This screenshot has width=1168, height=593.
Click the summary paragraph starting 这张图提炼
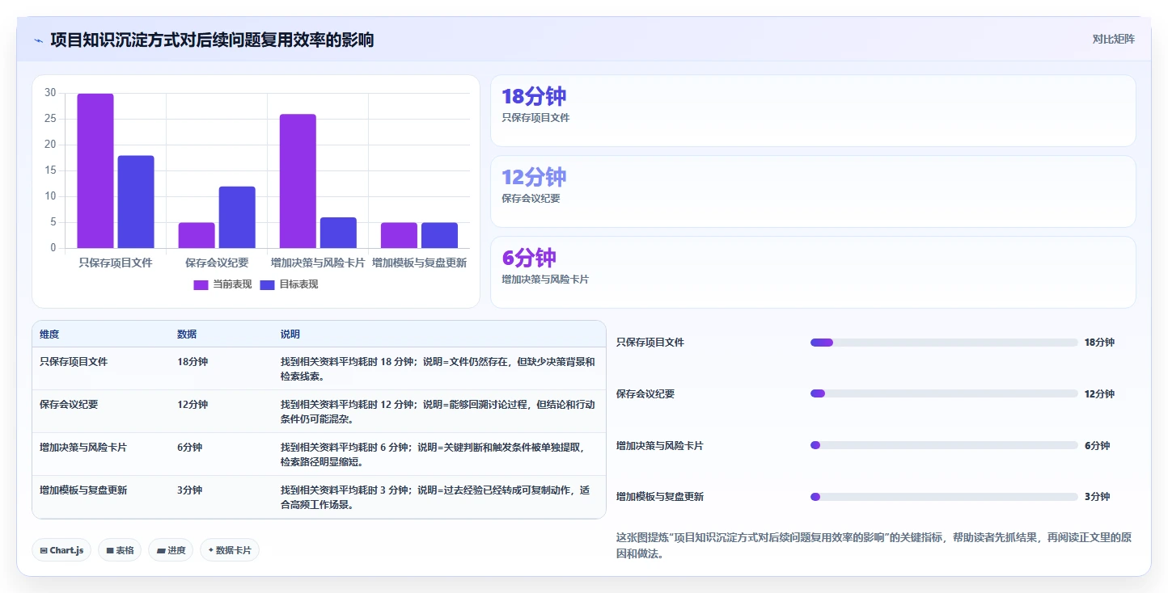(x=876, y=545)
